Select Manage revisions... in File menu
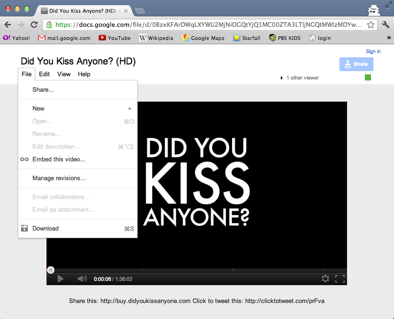Image resolution: width=394 pixels, height=319 pixels. point(78,178)
